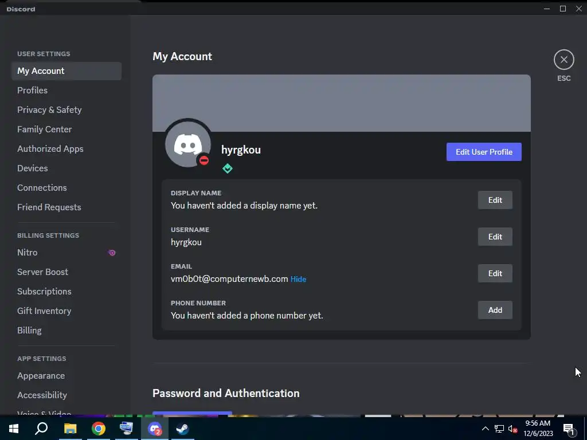Hide the email address
The height and width of the screenshot is (440, 587).
pos(298,279)
